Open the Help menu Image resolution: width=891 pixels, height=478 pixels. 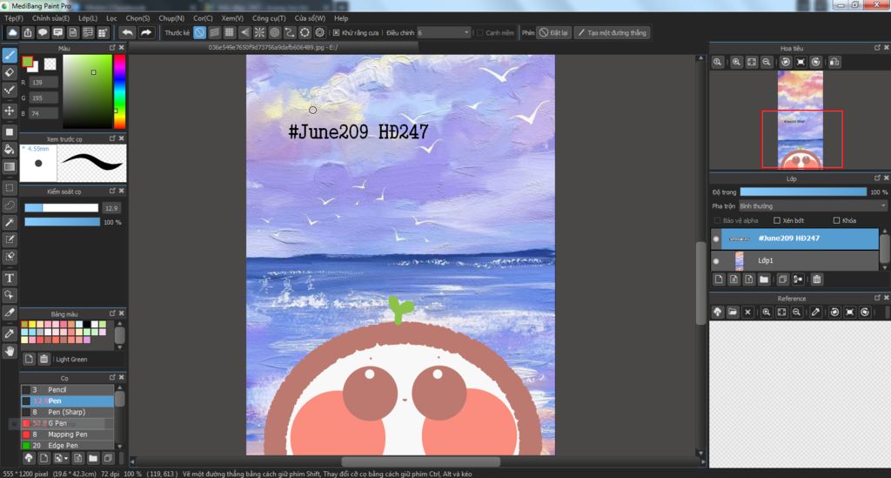(x=341, y=18)
